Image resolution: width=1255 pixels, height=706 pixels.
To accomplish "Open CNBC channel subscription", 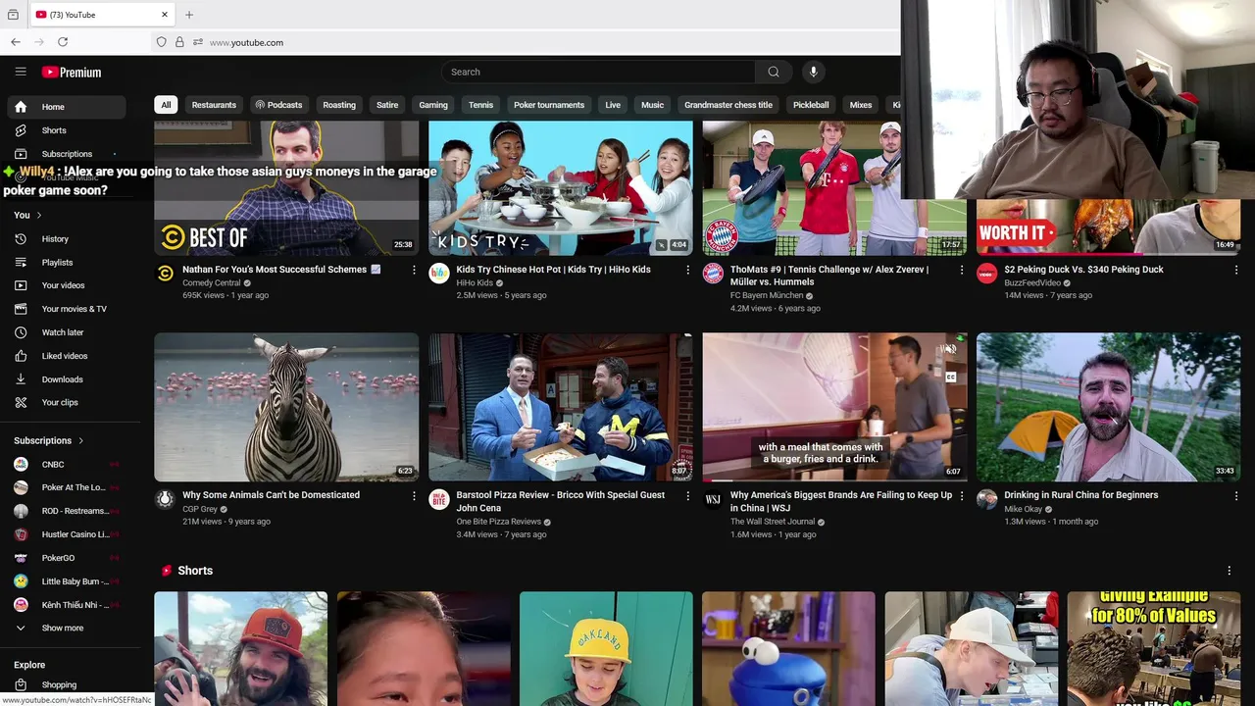I will [x=67, y=464].
